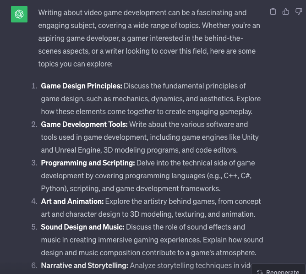Click the 'Programming and Scripting:' heading

pyautogui.click(x=88, y=163)
